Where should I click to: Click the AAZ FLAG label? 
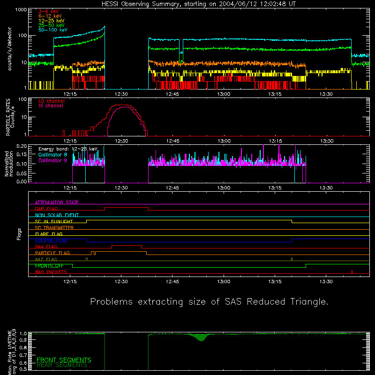[46, 259]
